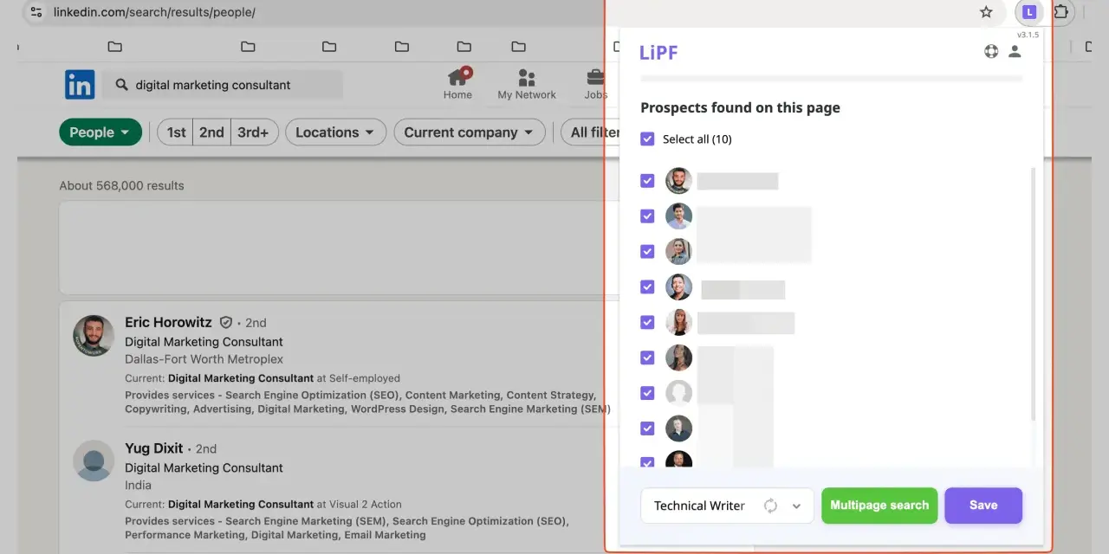This screenshot has height=554, width=1109.
Task: Open the third bookmark folder icon
Action: point(329,47)
